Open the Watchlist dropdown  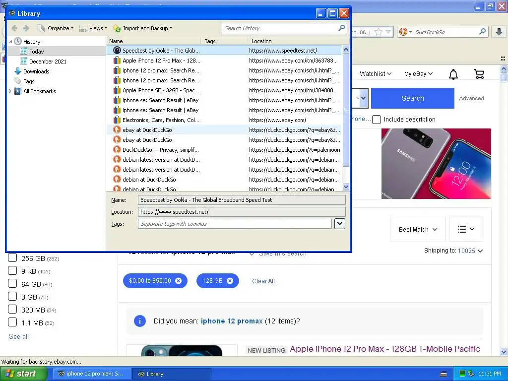[376, 74]
